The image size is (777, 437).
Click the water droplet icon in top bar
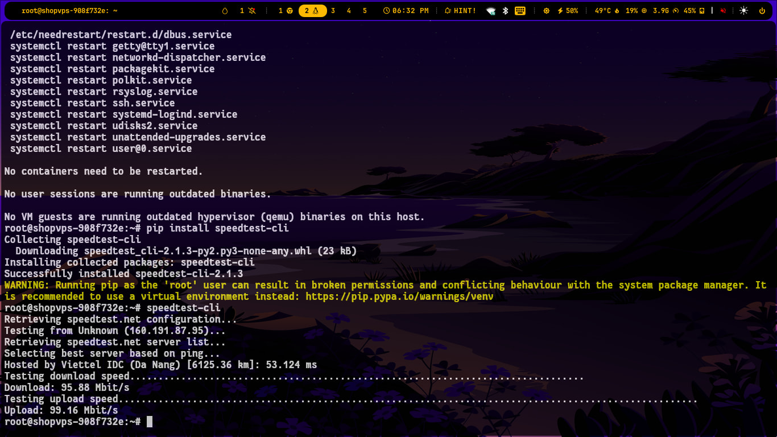tap(225, 11)
